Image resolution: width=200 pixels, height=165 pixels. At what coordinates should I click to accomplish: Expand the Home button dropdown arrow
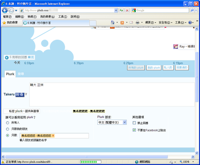[x=117, y=23]
